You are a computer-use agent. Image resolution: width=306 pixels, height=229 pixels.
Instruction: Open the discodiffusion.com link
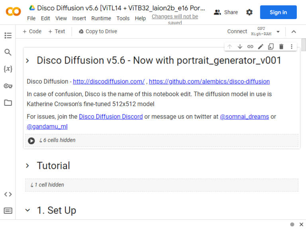point(109,82)
